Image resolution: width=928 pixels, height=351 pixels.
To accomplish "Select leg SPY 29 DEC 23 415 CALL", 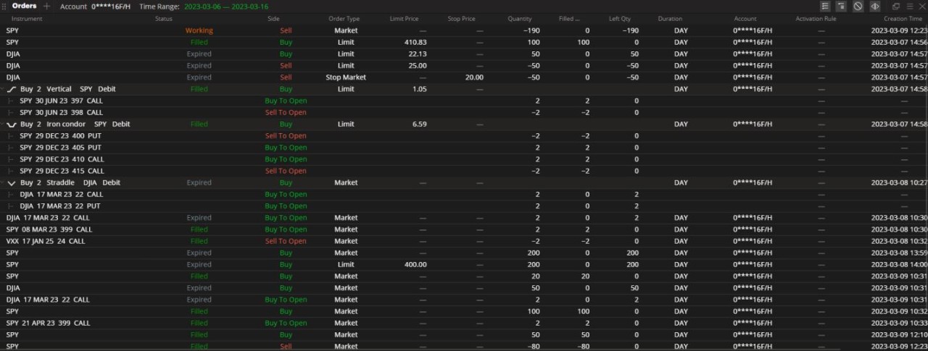I will [x=62, y=171].
